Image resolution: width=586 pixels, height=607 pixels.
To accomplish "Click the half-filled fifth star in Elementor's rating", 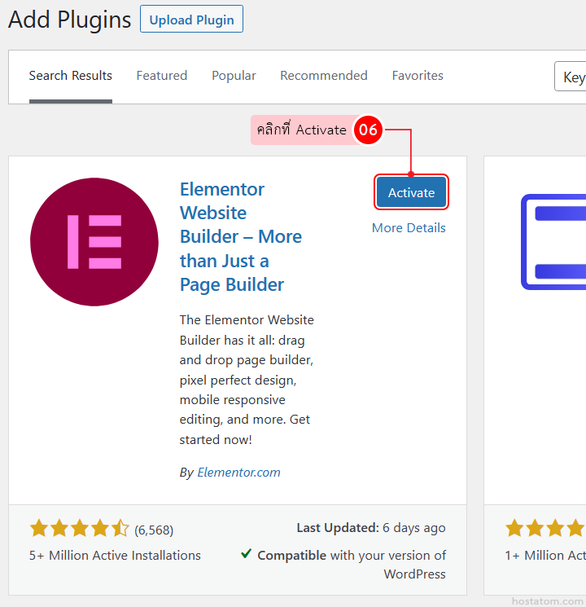I will (120, 529).
